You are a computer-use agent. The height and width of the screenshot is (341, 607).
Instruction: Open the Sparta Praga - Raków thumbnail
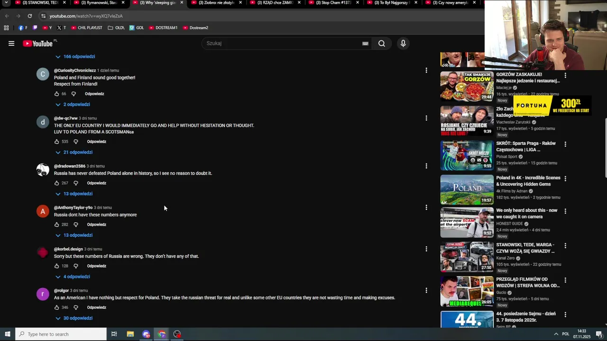tap(467, 155)
